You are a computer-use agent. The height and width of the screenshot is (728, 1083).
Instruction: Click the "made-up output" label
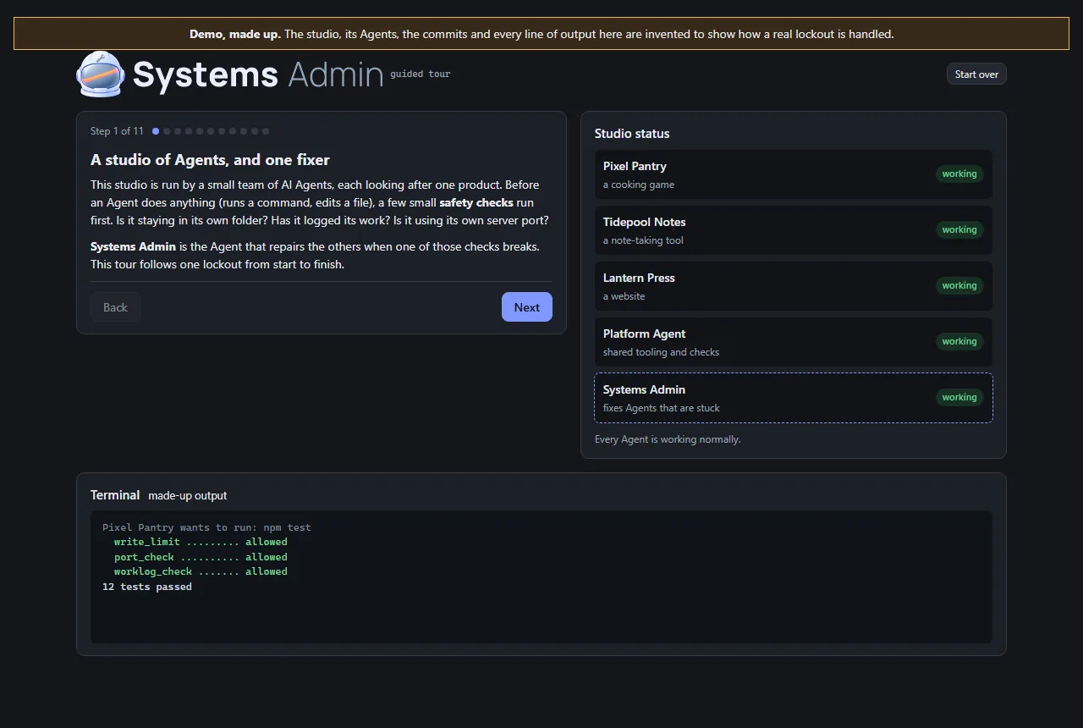188,496
